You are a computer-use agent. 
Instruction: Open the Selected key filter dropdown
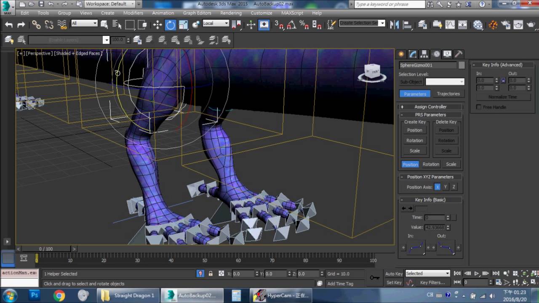click(427, 274)
